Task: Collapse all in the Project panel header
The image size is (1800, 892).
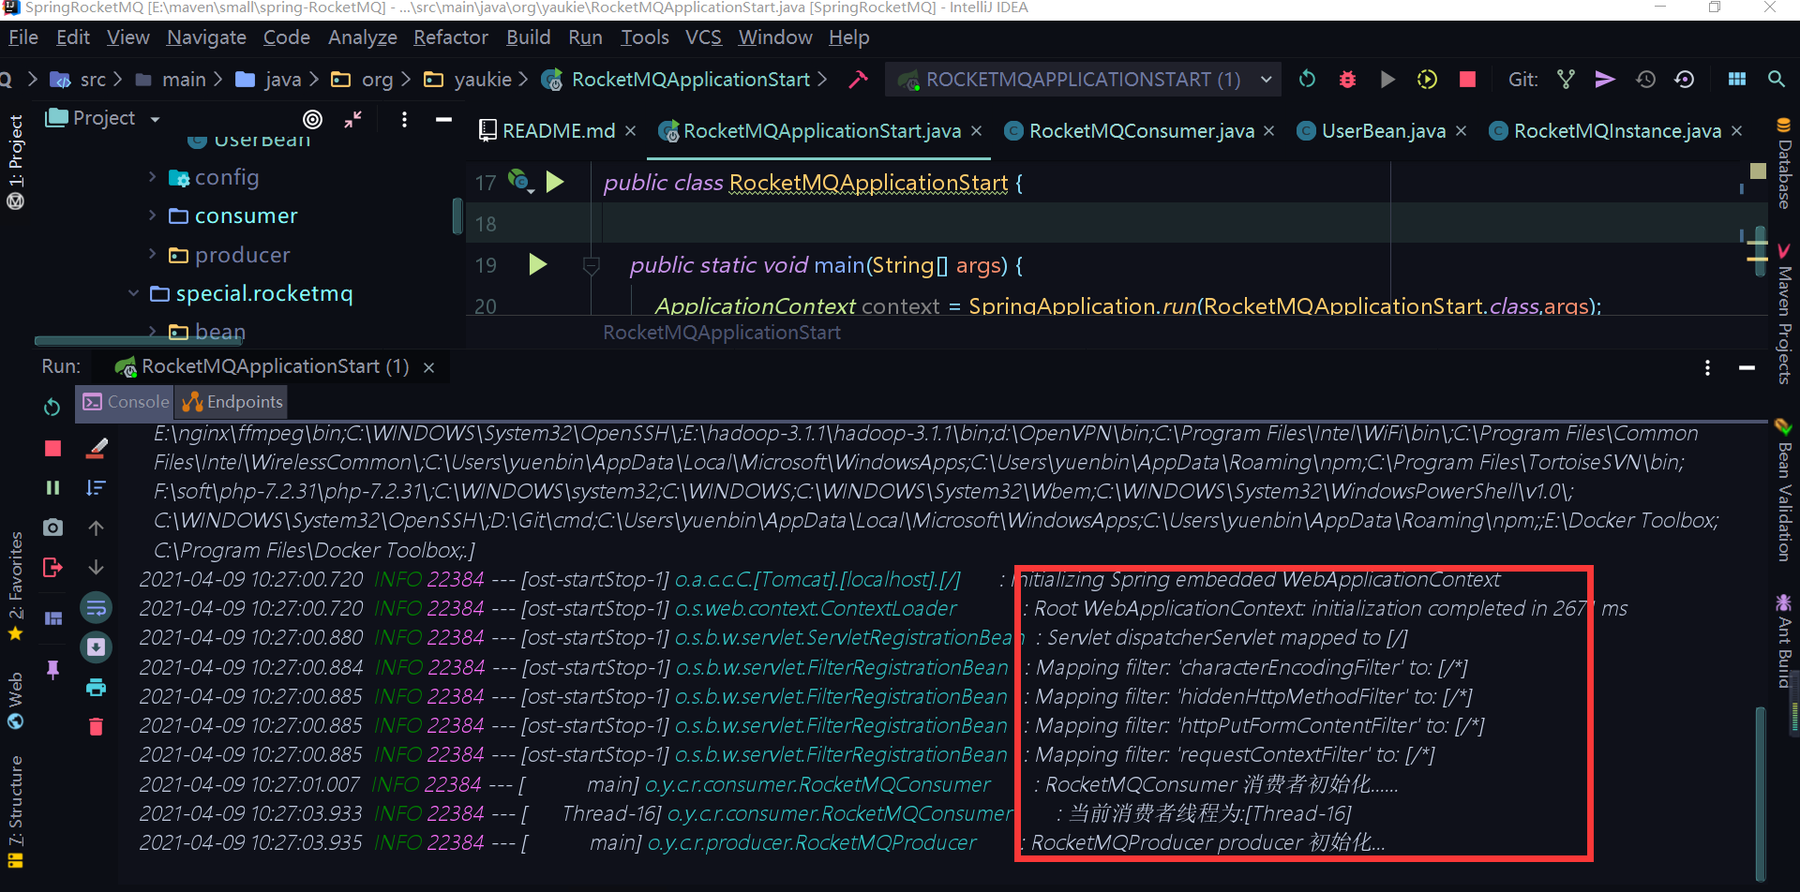Action: 352,119
